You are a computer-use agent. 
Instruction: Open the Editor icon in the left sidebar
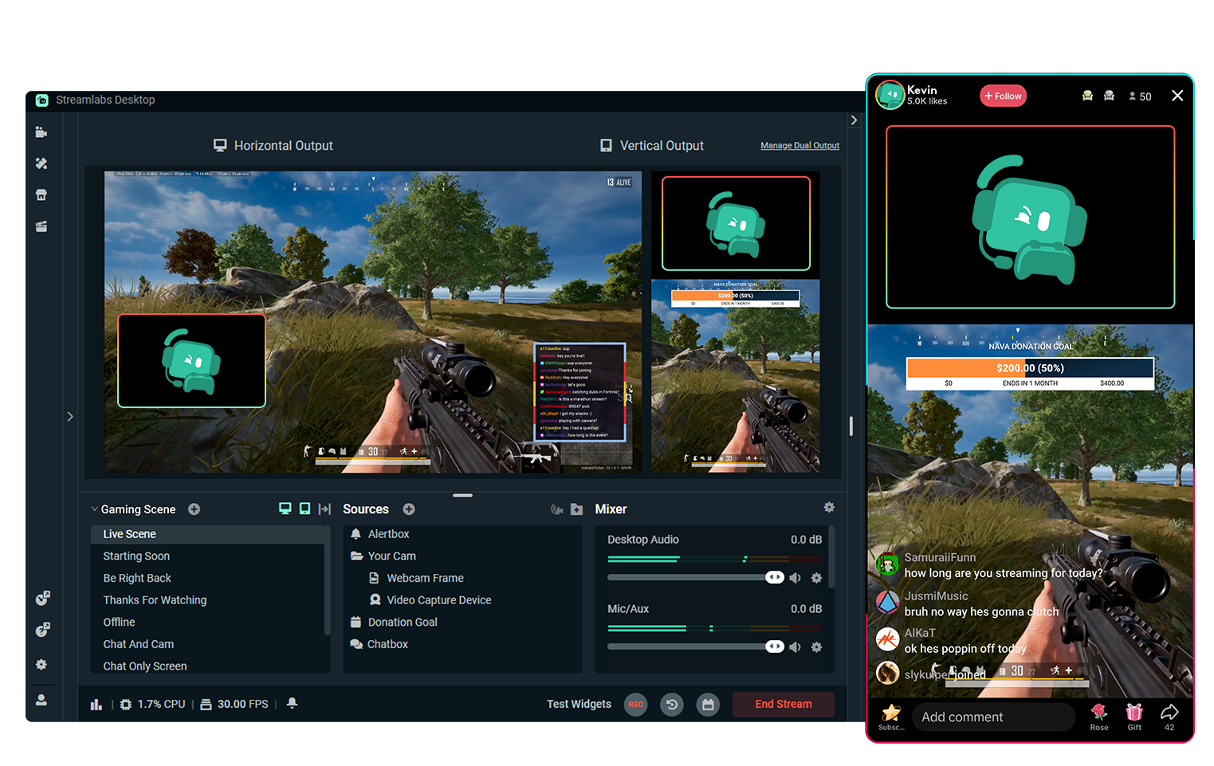click(41, 132)
